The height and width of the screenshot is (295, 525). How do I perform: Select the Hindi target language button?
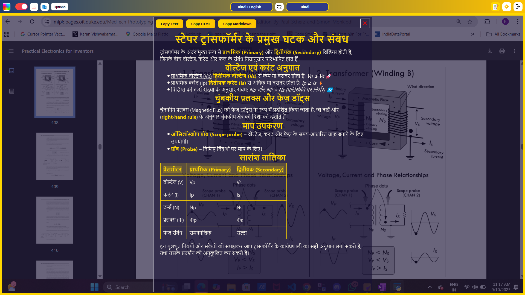[307, 7]
